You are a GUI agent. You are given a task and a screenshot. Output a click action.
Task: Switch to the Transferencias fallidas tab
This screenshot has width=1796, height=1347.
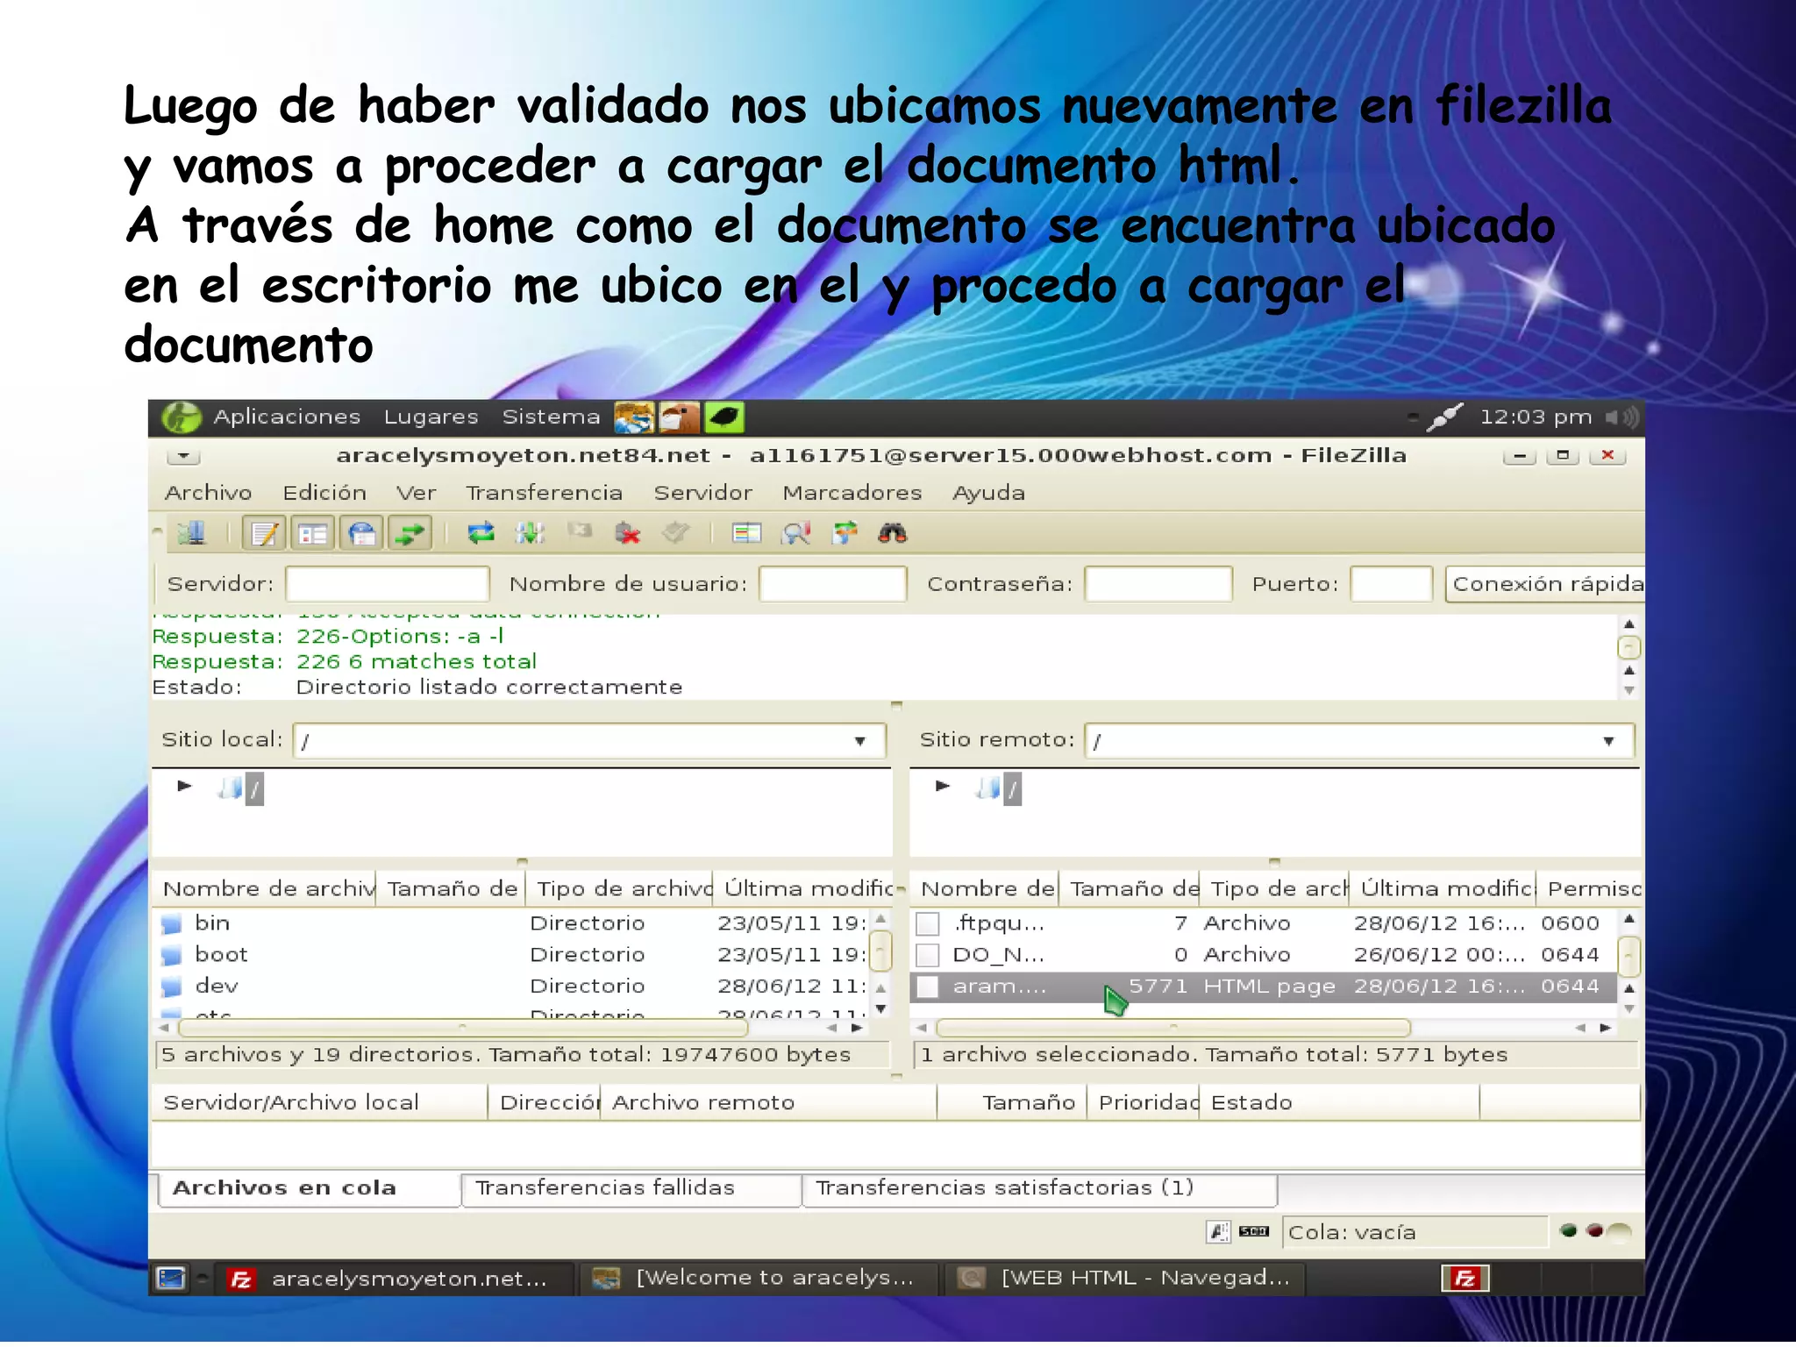631,1188
